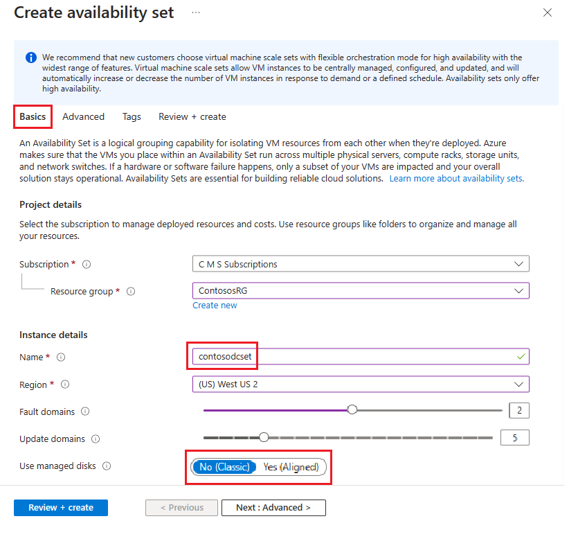Click the info icon in the recommendation banner
The height and width of the screenshot is (539, 569).
tap(31, 58)
